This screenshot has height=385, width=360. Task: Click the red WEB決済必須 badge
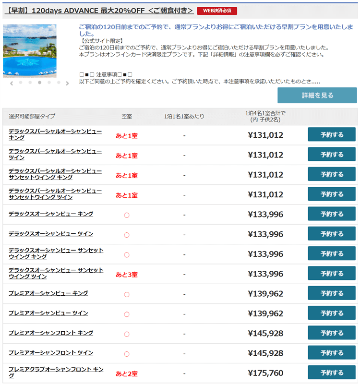(x=217, y=11)
